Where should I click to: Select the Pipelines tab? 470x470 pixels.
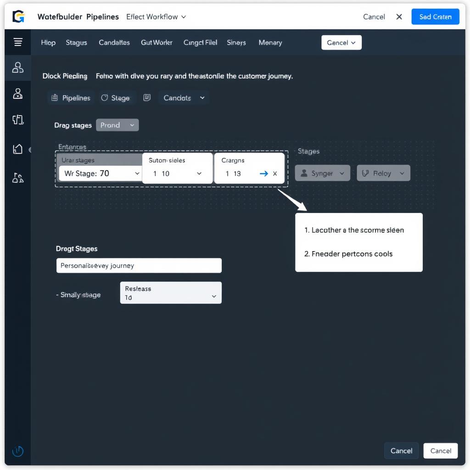[x=70, y=97]
